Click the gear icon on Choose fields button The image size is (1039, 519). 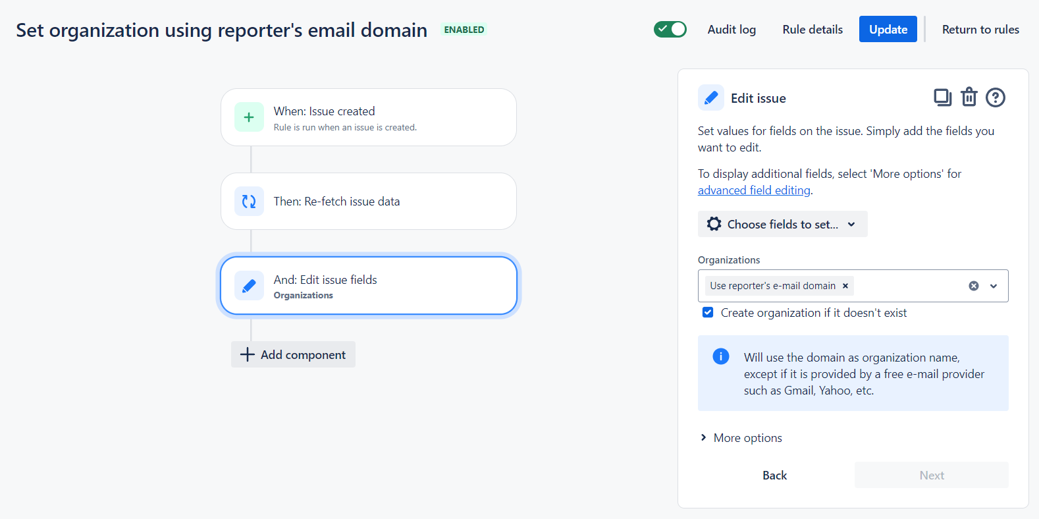[x=714, y=224]
